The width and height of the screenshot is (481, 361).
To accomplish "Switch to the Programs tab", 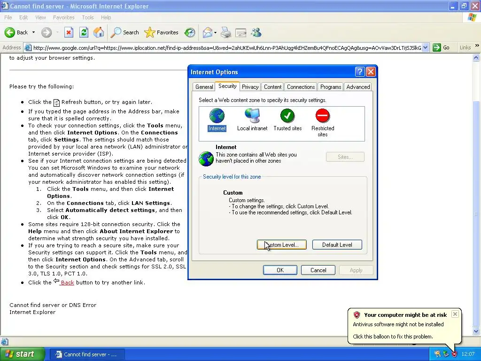I will [x=330, y=87].
